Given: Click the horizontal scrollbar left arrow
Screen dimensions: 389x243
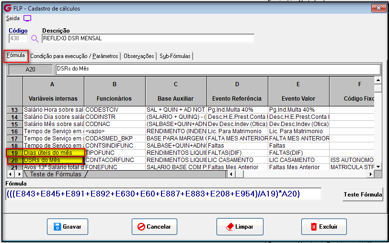Looking at the screenshot, I should (x=231, y=174).
